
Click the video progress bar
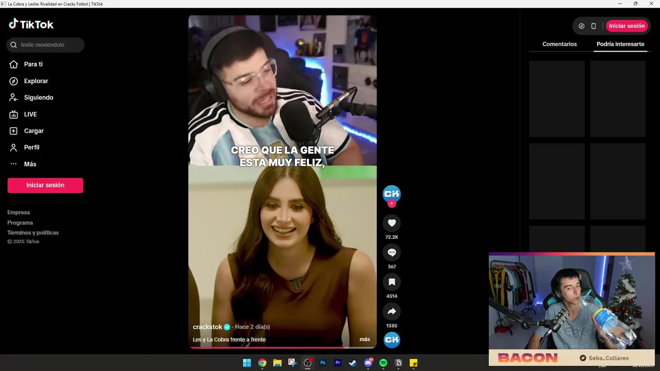click(x=283, y=347)
